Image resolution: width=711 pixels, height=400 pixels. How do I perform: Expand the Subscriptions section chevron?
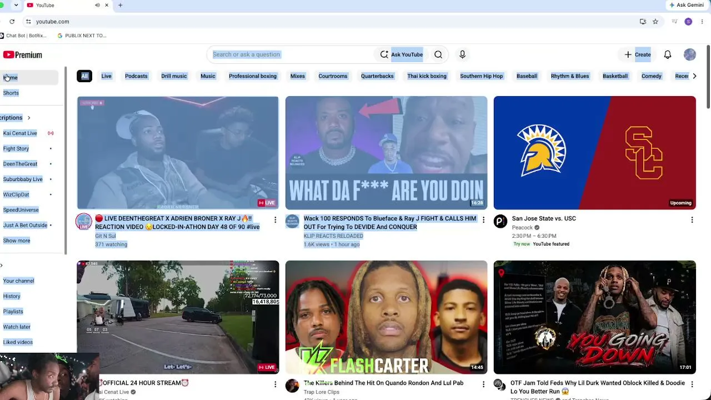click(29, 118)
